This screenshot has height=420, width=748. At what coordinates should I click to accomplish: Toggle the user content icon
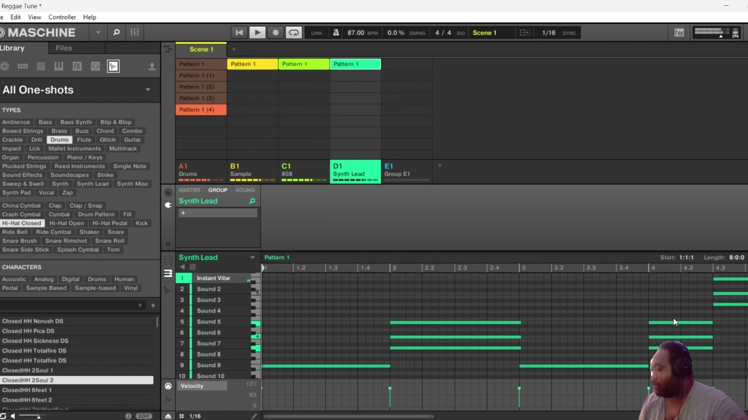152,66
